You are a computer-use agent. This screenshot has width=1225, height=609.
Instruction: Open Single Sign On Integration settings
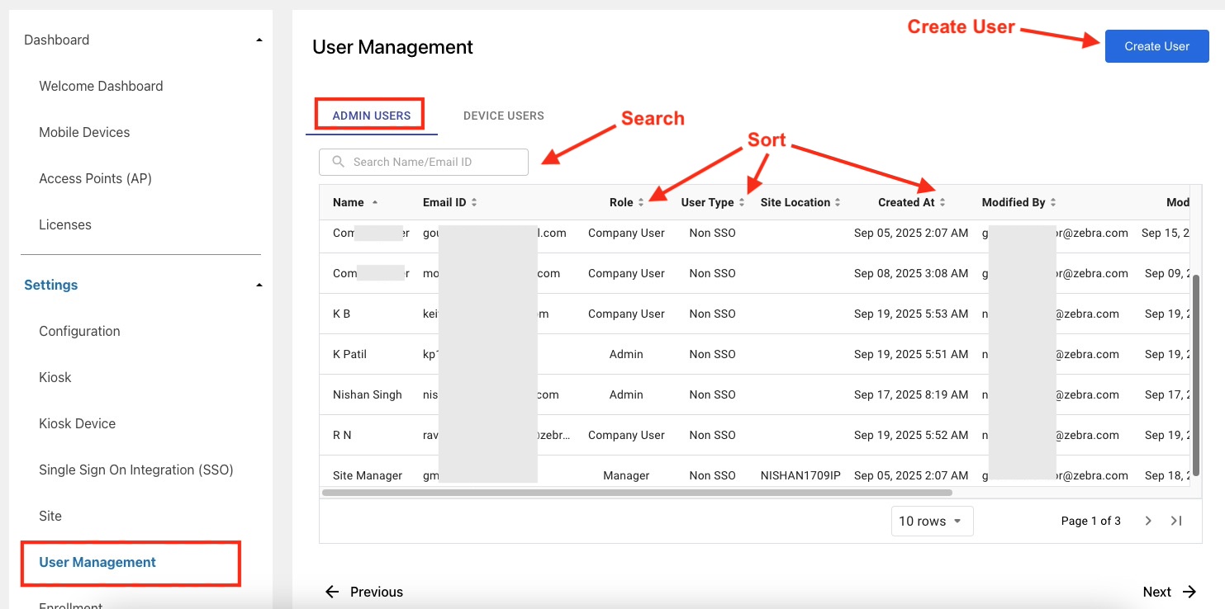point(136,470)
